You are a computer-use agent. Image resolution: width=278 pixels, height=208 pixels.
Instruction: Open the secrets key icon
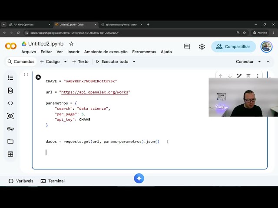(x=10, y=129)
